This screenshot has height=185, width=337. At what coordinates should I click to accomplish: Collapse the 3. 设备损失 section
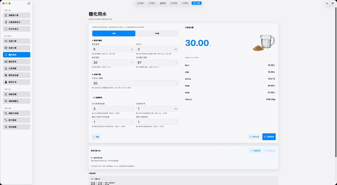(98, 98)
